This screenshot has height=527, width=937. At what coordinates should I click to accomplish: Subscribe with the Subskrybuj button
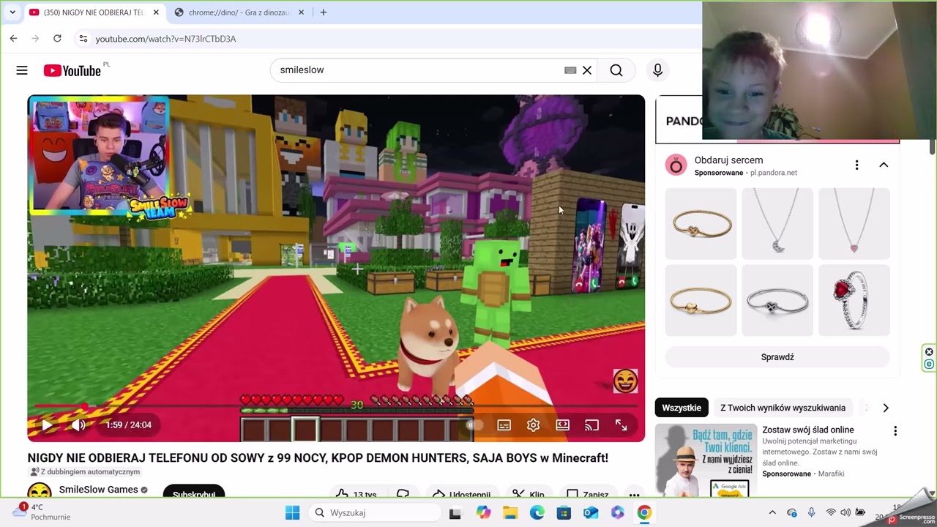[x=194, y=493]
